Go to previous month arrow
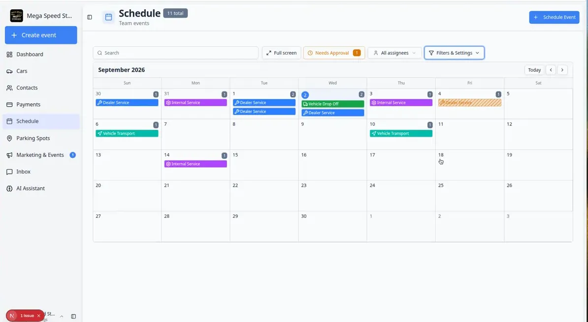 551,70
